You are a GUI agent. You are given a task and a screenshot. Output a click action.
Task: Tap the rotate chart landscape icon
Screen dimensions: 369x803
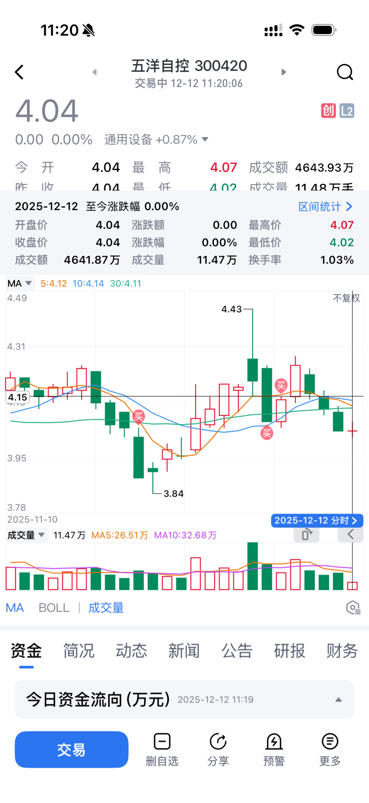[307, 534]
